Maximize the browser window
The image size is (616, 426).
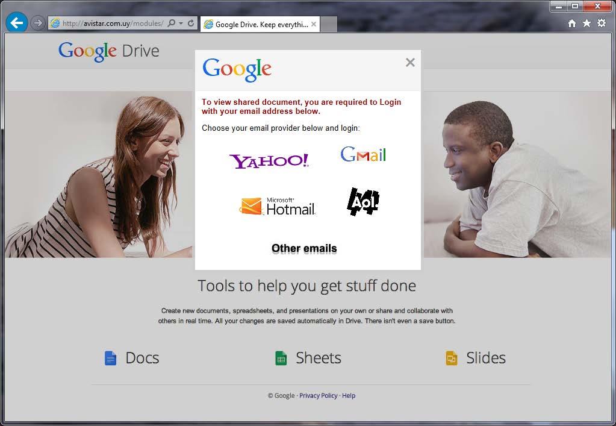[x=574, y=6]
